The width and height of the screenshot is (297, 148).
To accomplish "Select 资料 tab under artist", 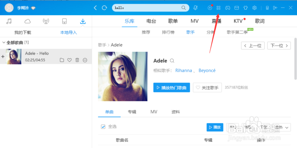I will coord(176,112).
